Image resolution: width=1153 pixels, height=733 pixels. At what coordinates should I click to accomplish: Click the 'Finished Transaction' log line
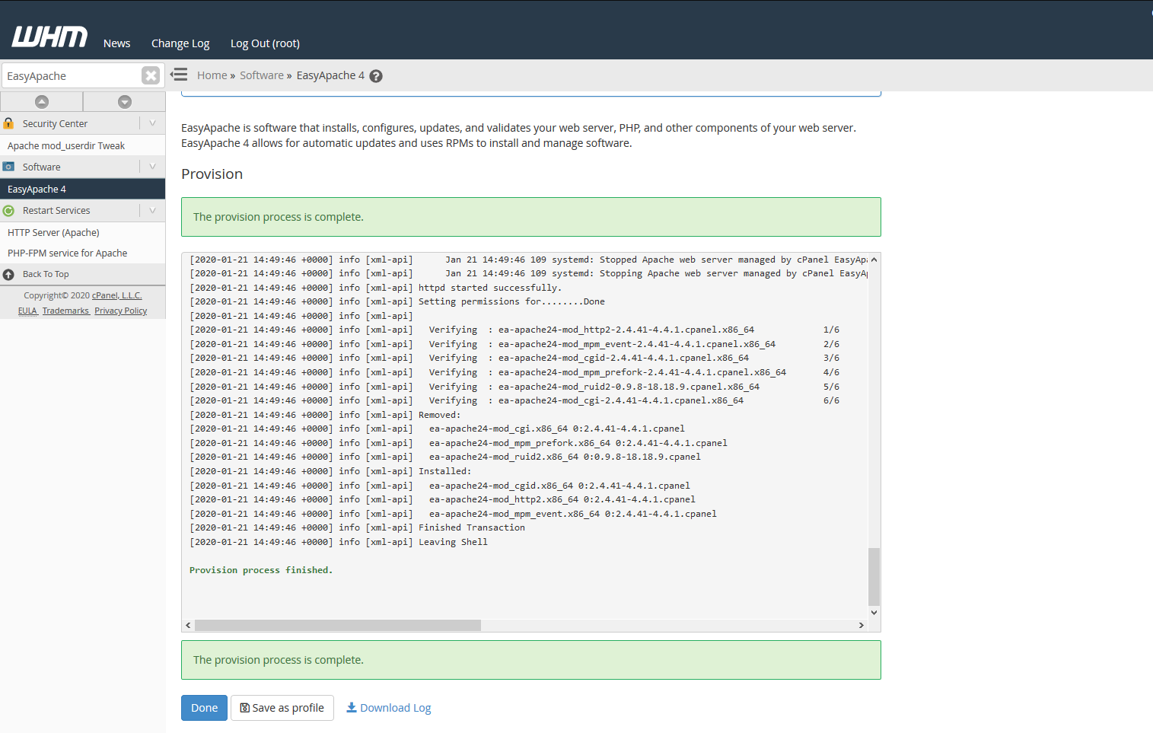[x=358, y=527]
